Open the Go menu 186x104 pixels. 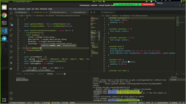click(x=33, y=9)
